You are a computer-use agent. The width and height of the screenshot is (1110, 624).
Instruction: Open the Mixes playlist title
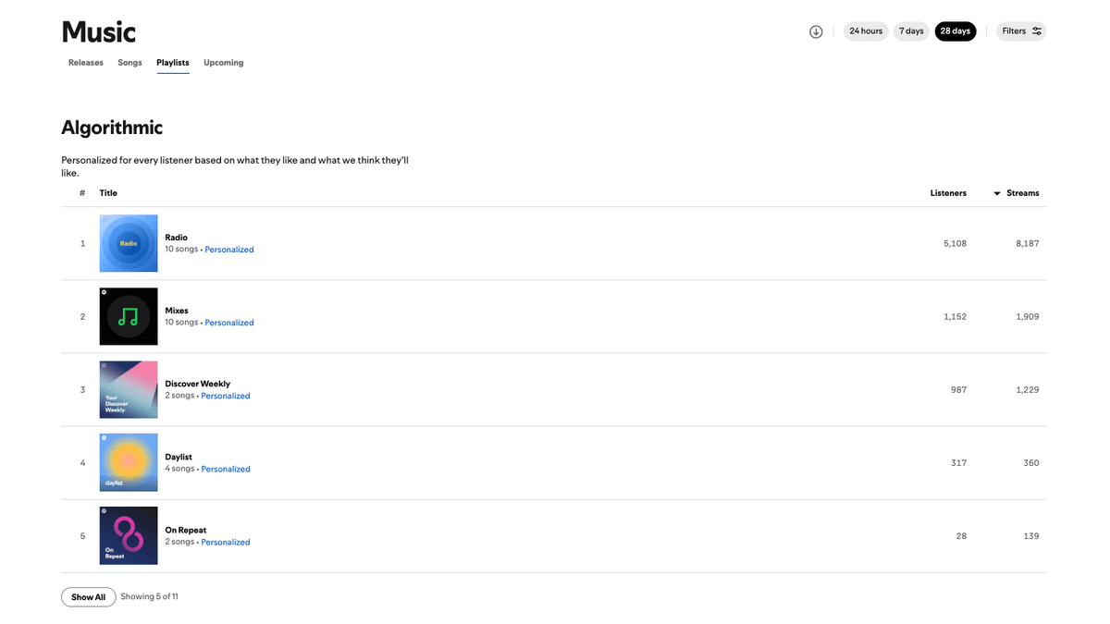(177, 311)
